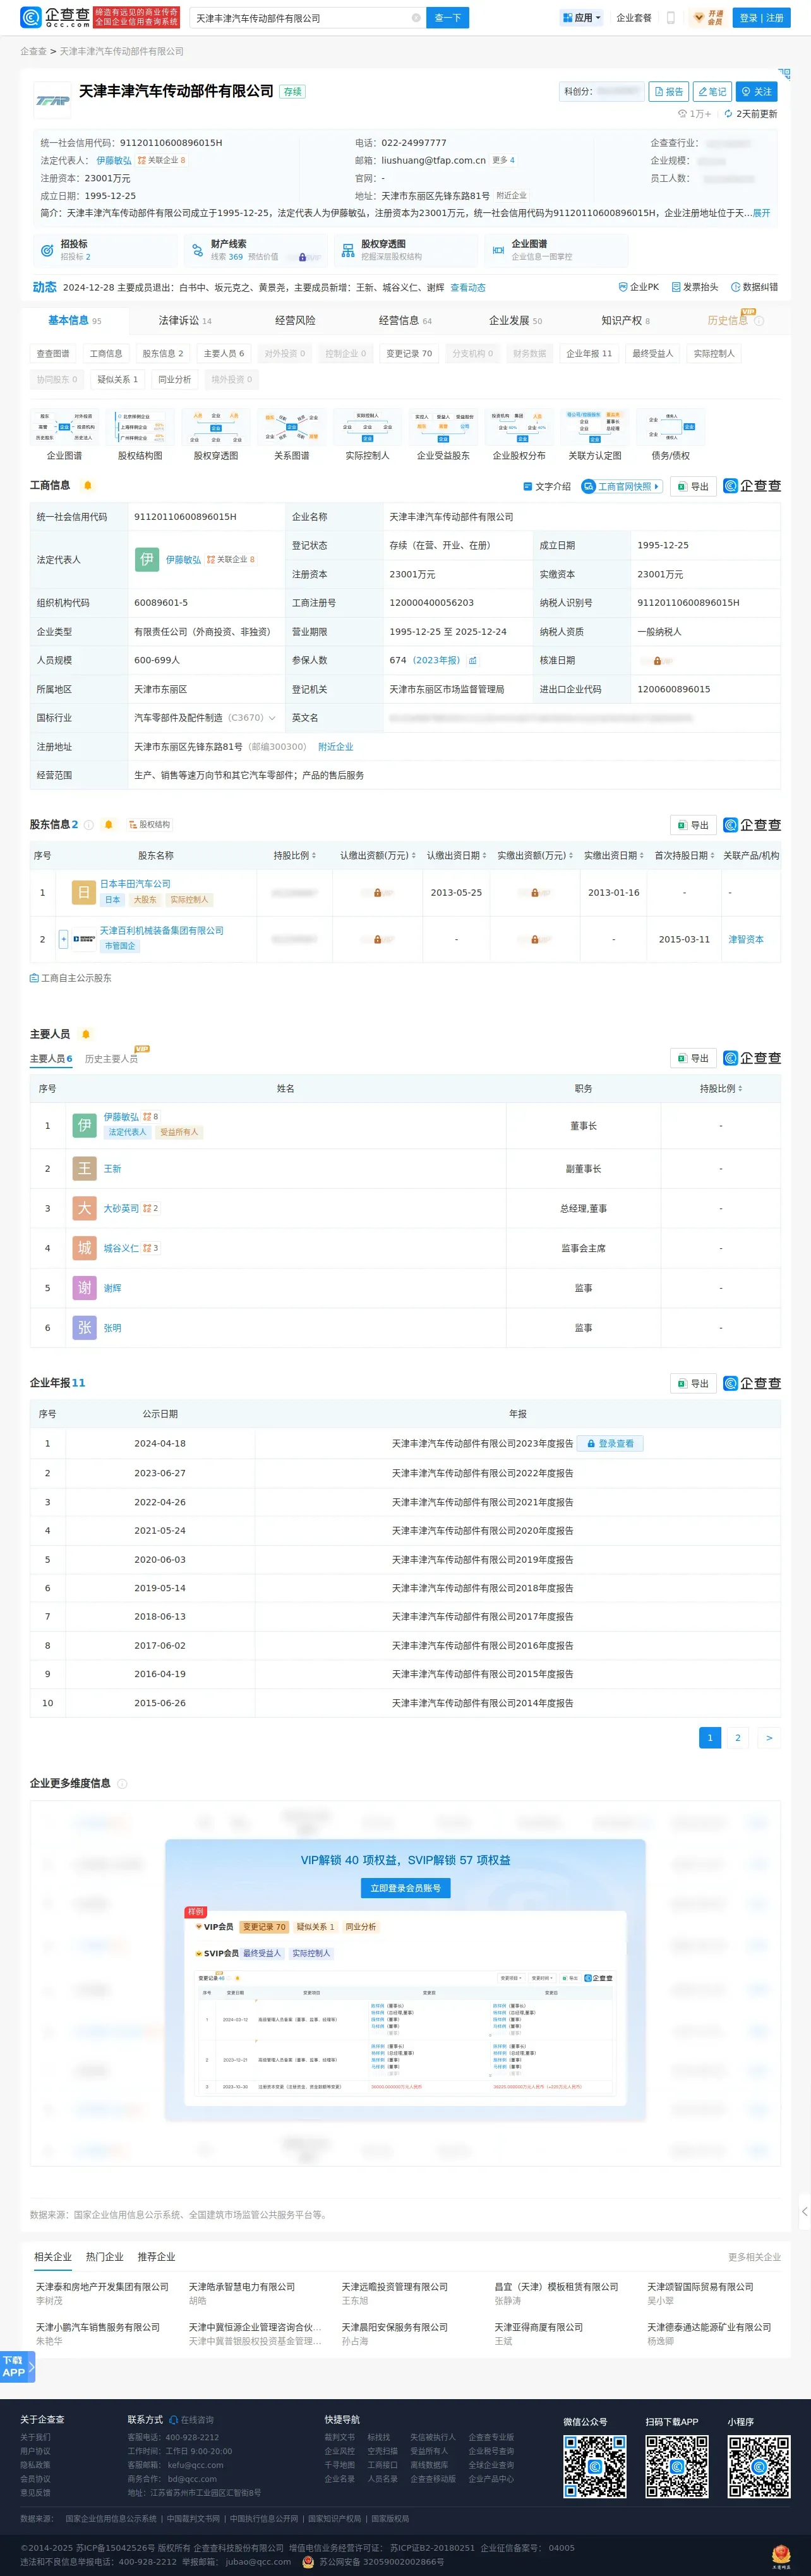Open the 债务/债权 diagram thumbnail
The image size is (811, 2576).
click(x=671, y=434)
